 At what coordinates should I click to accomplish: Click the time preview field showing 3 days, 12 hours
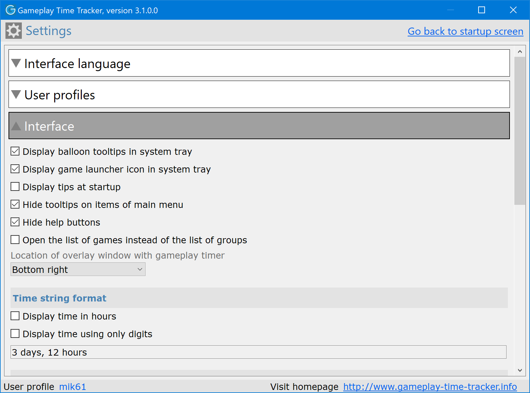coord(258,352)
